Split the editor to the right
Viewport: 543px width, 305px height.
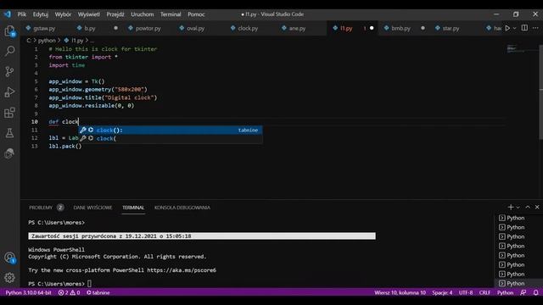tap(524, 28)
